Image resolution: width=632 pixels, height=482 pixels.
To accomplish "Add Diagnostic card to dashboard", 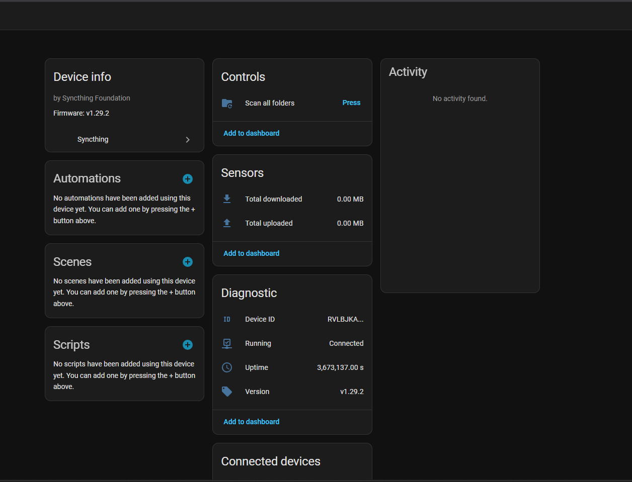I will click(252, 422).
